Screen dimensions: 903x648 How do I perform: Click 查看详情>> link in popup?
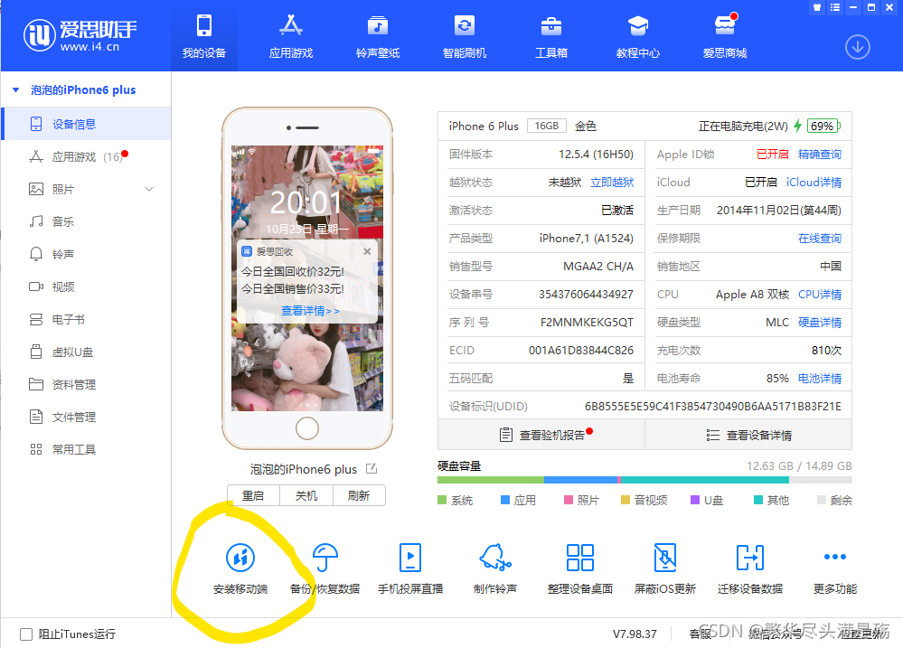coord(310,311)
